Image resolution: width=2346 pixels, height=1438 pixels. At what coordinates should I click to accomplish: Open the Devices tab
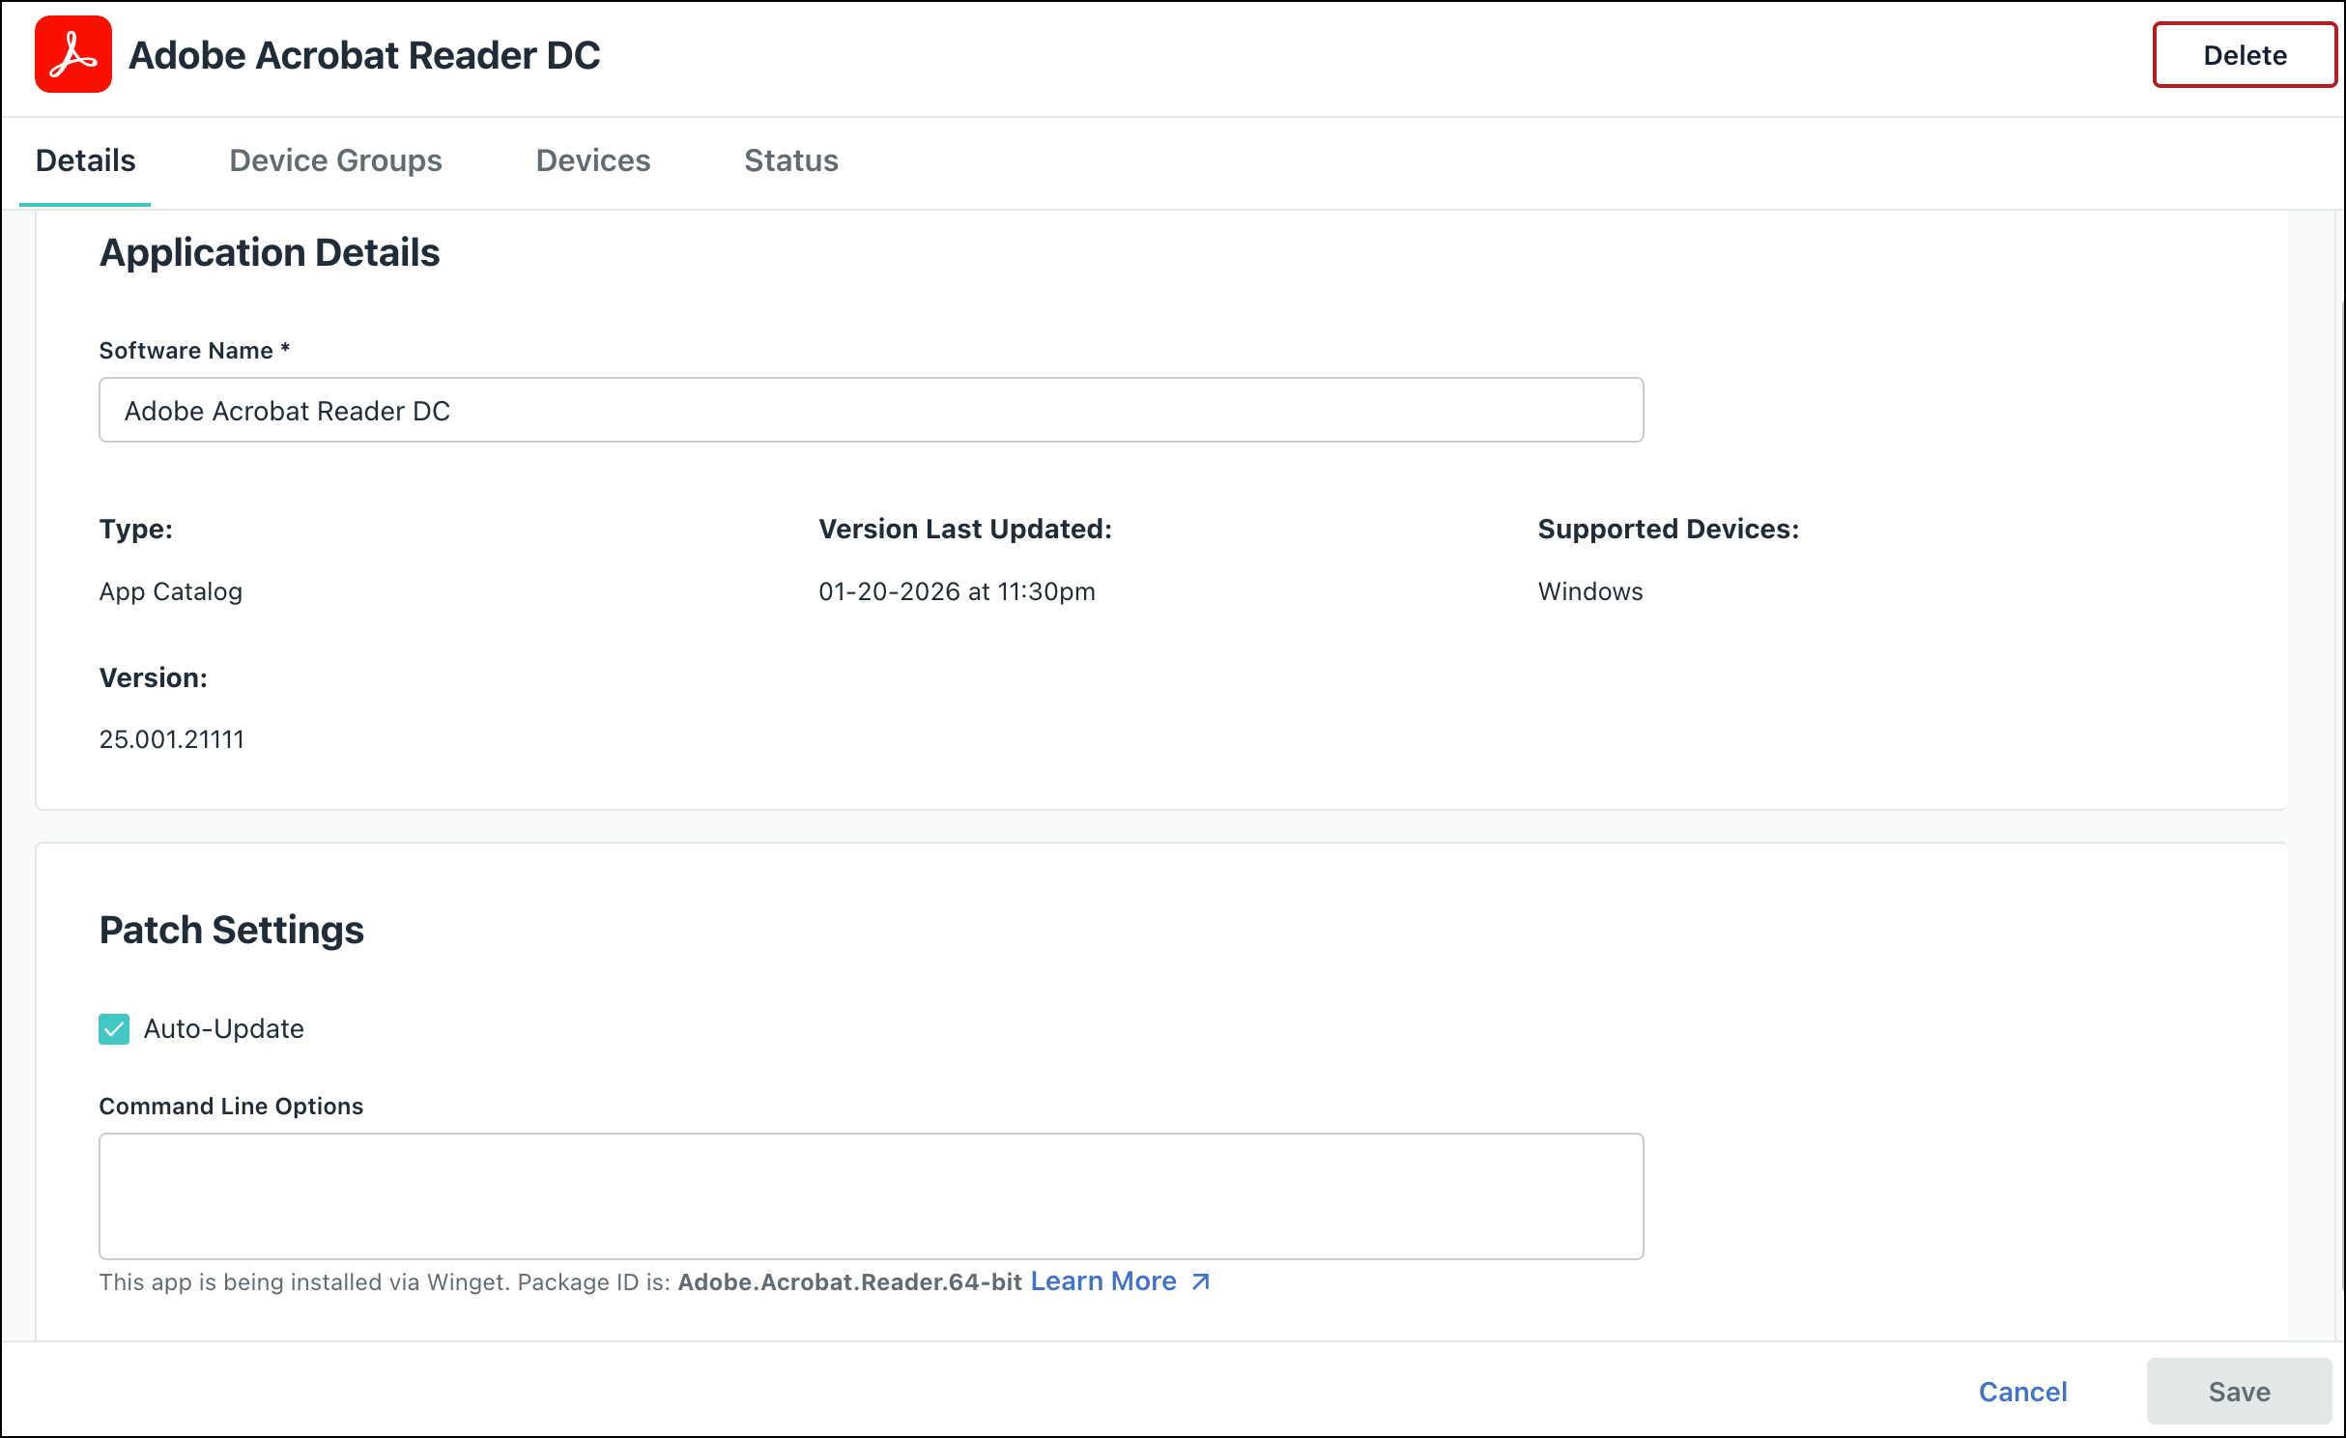592,160
